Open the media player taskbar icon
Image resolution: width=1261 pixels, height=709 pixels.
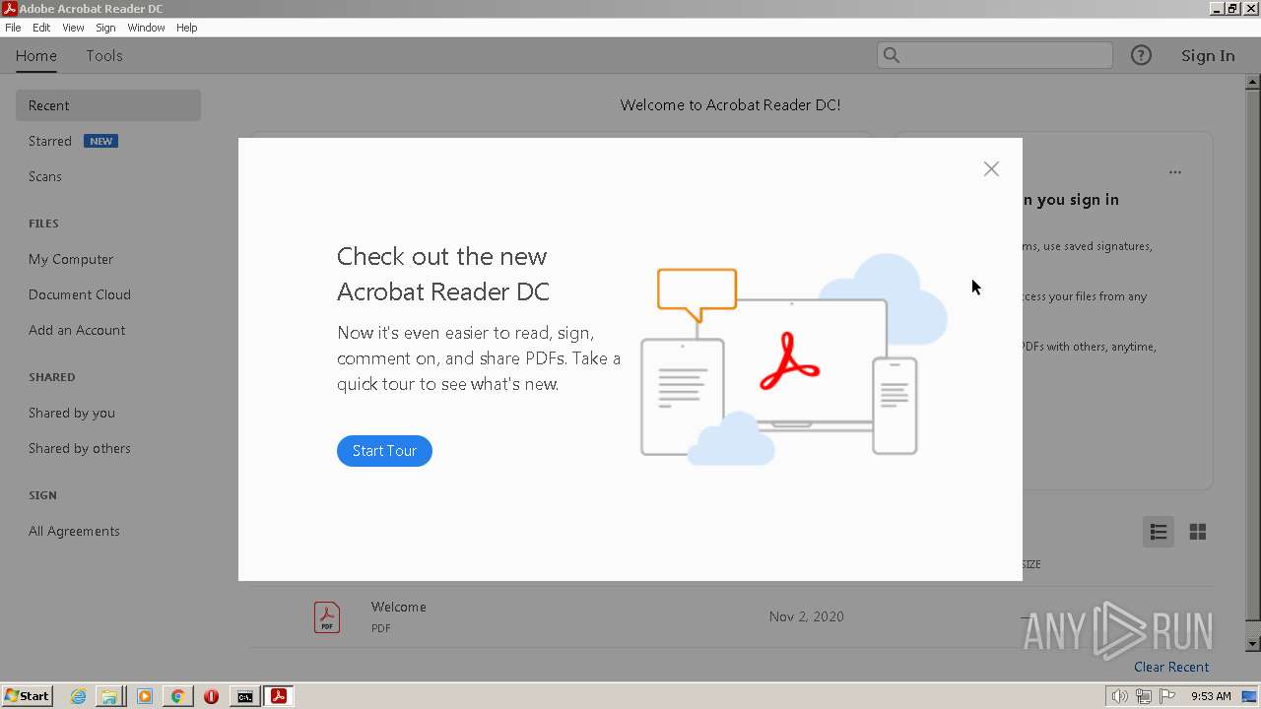(145, 696)
